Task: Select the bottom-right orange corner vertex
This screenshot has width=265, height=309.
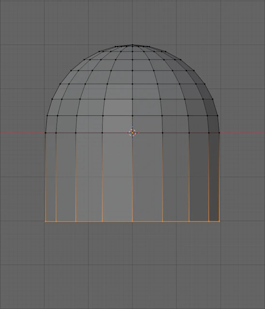Action: [219, 221]
